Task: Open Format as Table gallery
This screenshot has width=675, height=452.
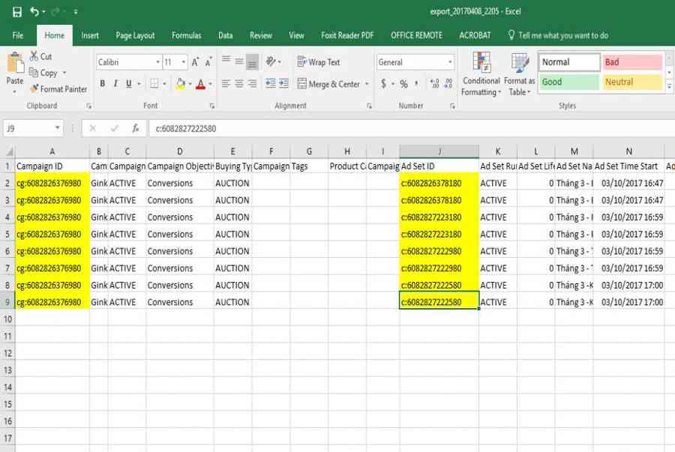Action: (520, 73)
